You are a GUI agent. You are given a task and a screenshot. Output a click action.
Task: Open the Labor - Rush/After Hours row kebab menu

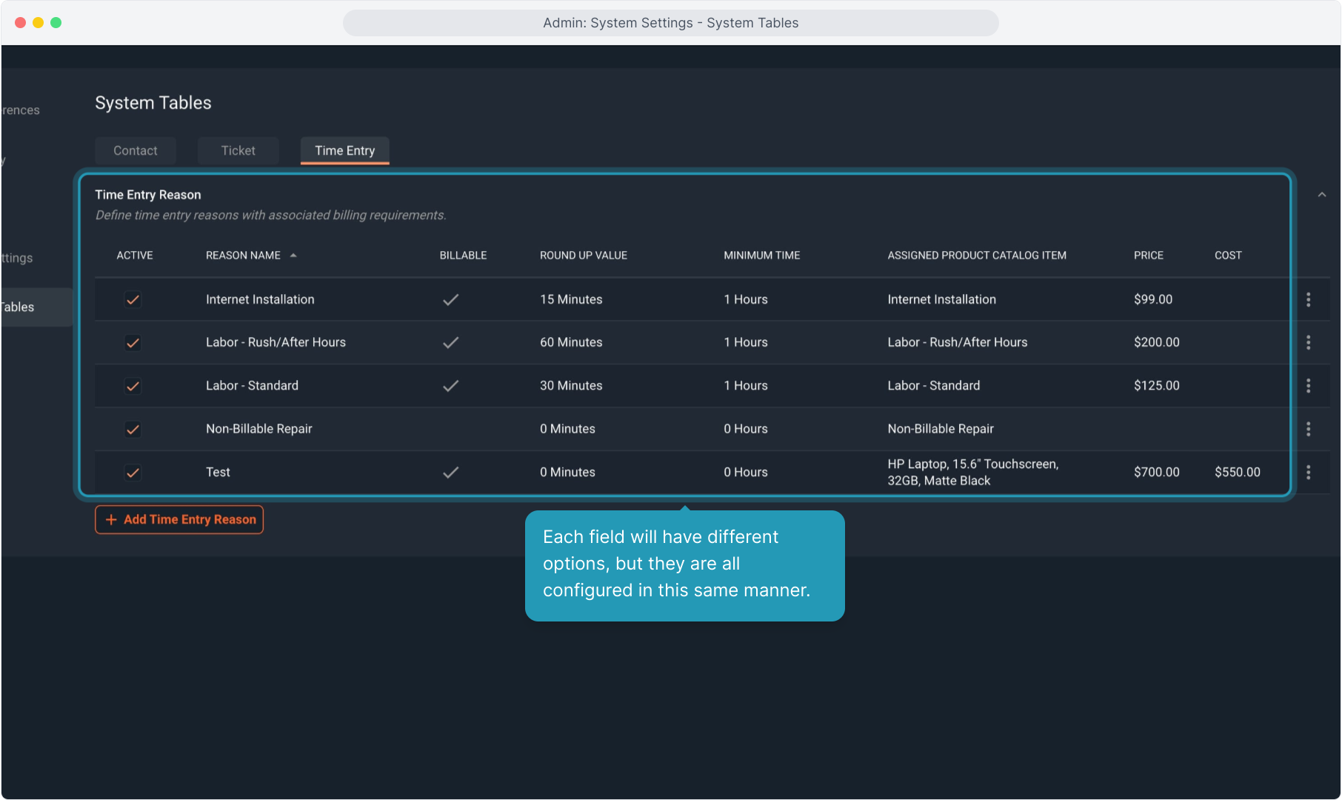(1308, 342)
